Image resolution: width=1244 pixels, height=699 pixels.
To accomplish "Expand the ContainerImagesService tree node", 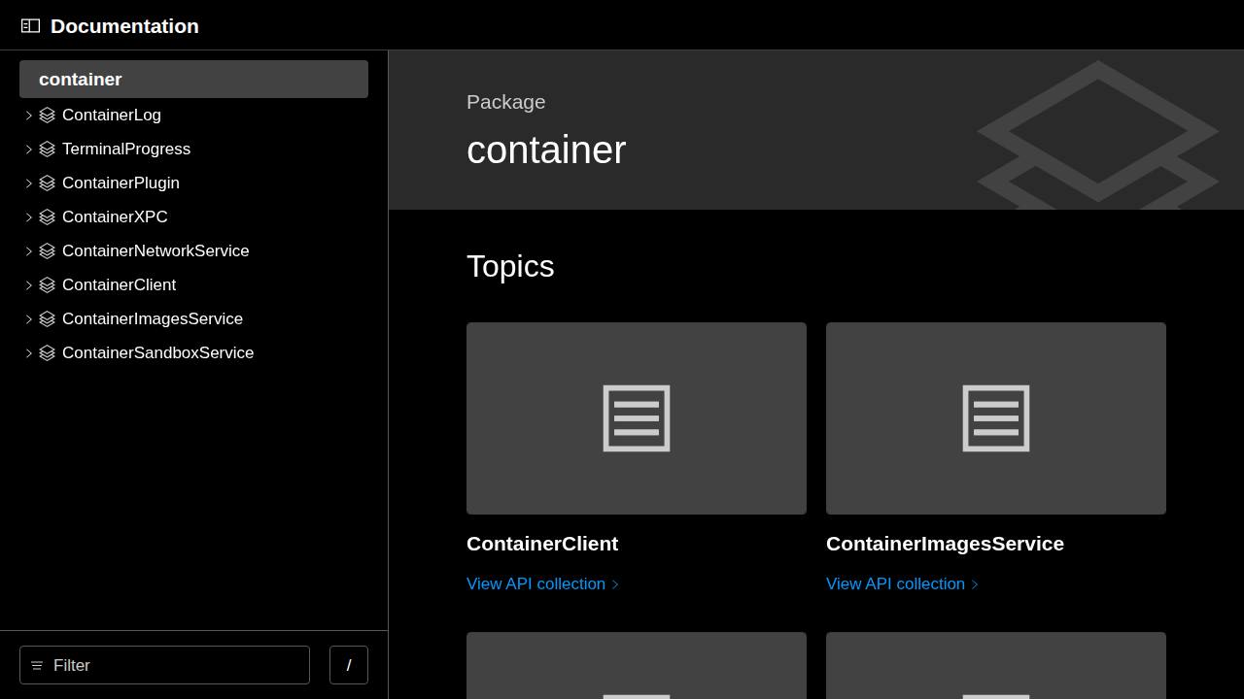I will point(28,318).
